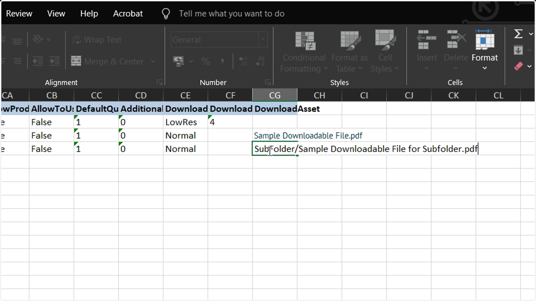The width and height of the screenshot is (536, 301).
Task: Click the Fill down-arrow icon
Action: click(x=518, y=50)
